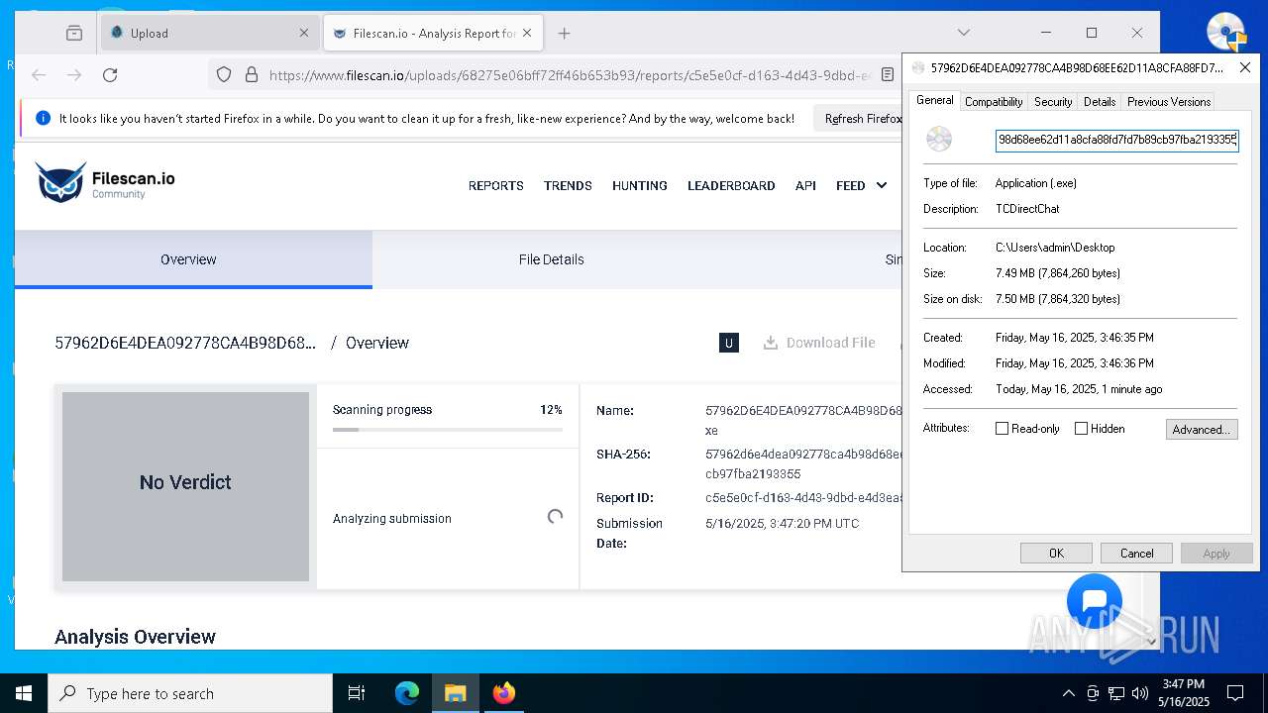Switch to the File Details tab
The height and width of the screenshot is (713, 1268).
tap(552, 259)
